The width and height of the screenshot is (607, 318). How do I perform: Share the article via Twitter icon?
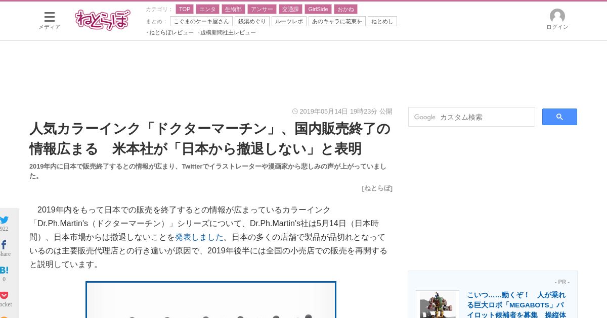(4, 220)
